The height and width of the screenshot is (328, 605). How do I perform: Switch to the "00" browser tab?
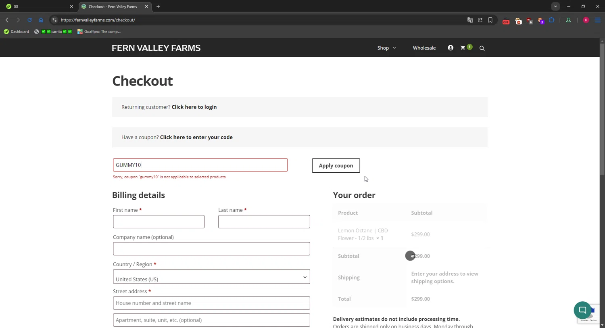38,6
